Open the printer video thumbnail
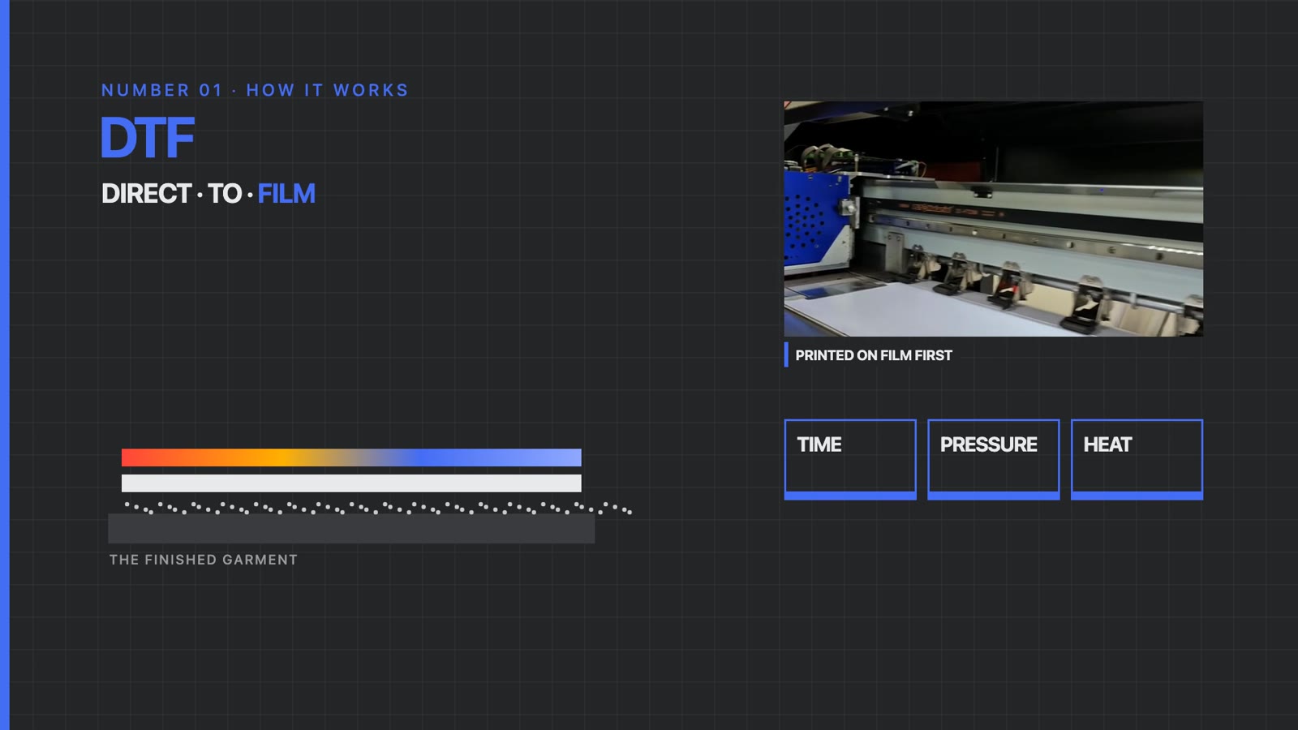 click(994, 219)
